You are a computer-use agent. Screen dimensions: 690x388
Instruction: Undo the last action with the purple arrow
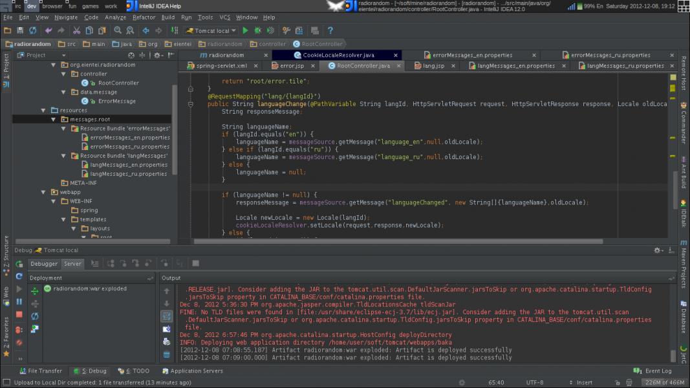click(49, 30)
